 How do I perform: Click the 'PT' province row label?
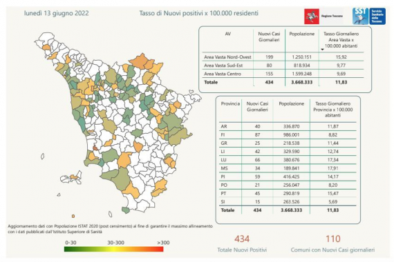[x=224, y=194]
